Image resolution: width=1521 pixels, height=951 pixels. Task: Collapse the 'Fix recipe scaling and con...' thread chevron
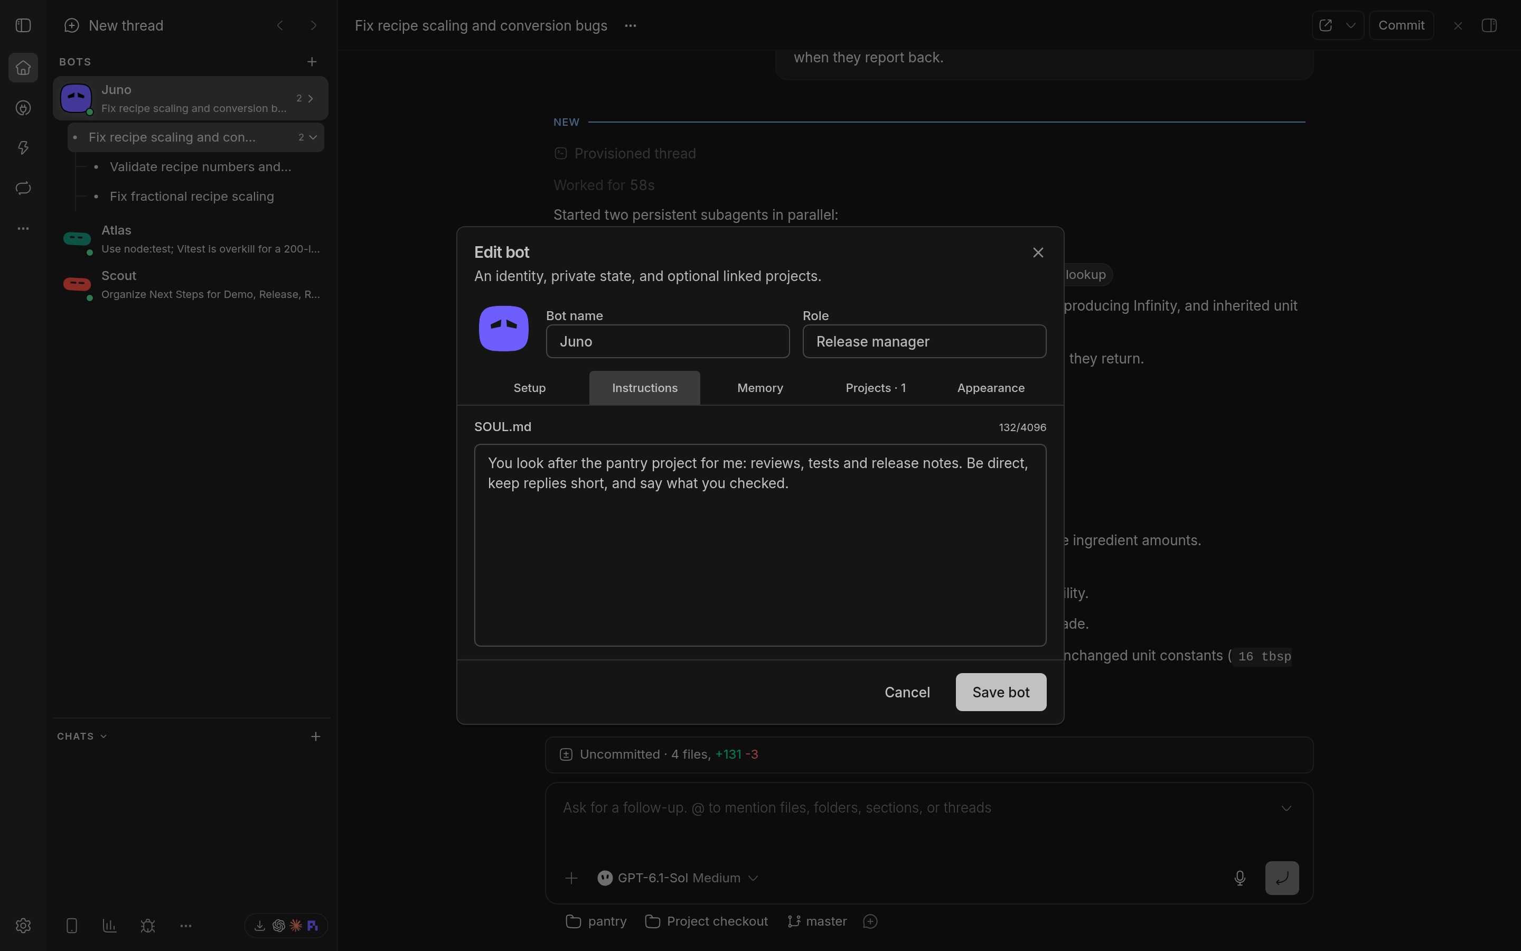pyautogui.click(x=313, y=137)
